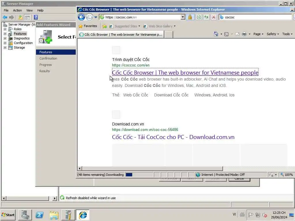Click the Refresh page icon
Image resolution: width=295 pixels, height=221 pixels.
pyautogui.click(x=206, y=17)
